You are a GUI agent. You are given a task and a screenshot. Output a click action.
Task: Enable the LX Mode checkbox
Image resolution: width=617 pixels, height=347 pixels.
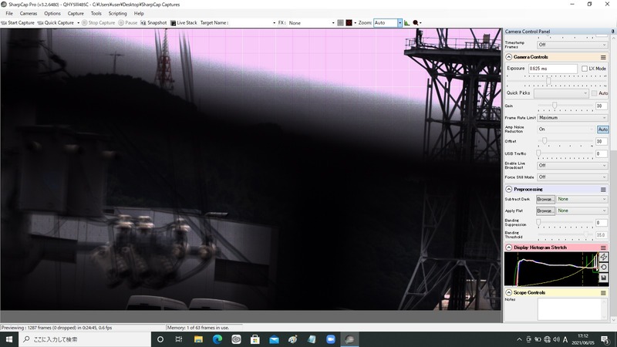click(x=585, y=69)
